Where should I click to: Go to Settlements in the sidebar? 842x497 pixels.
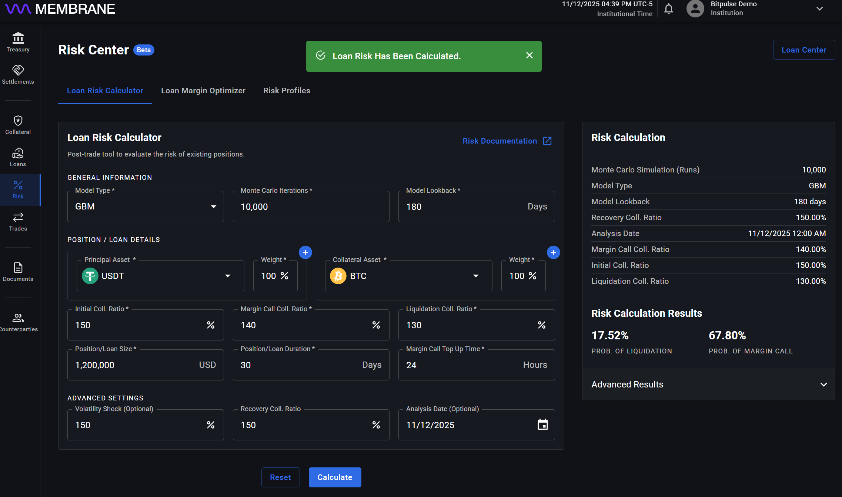click(x=18, y=74)
